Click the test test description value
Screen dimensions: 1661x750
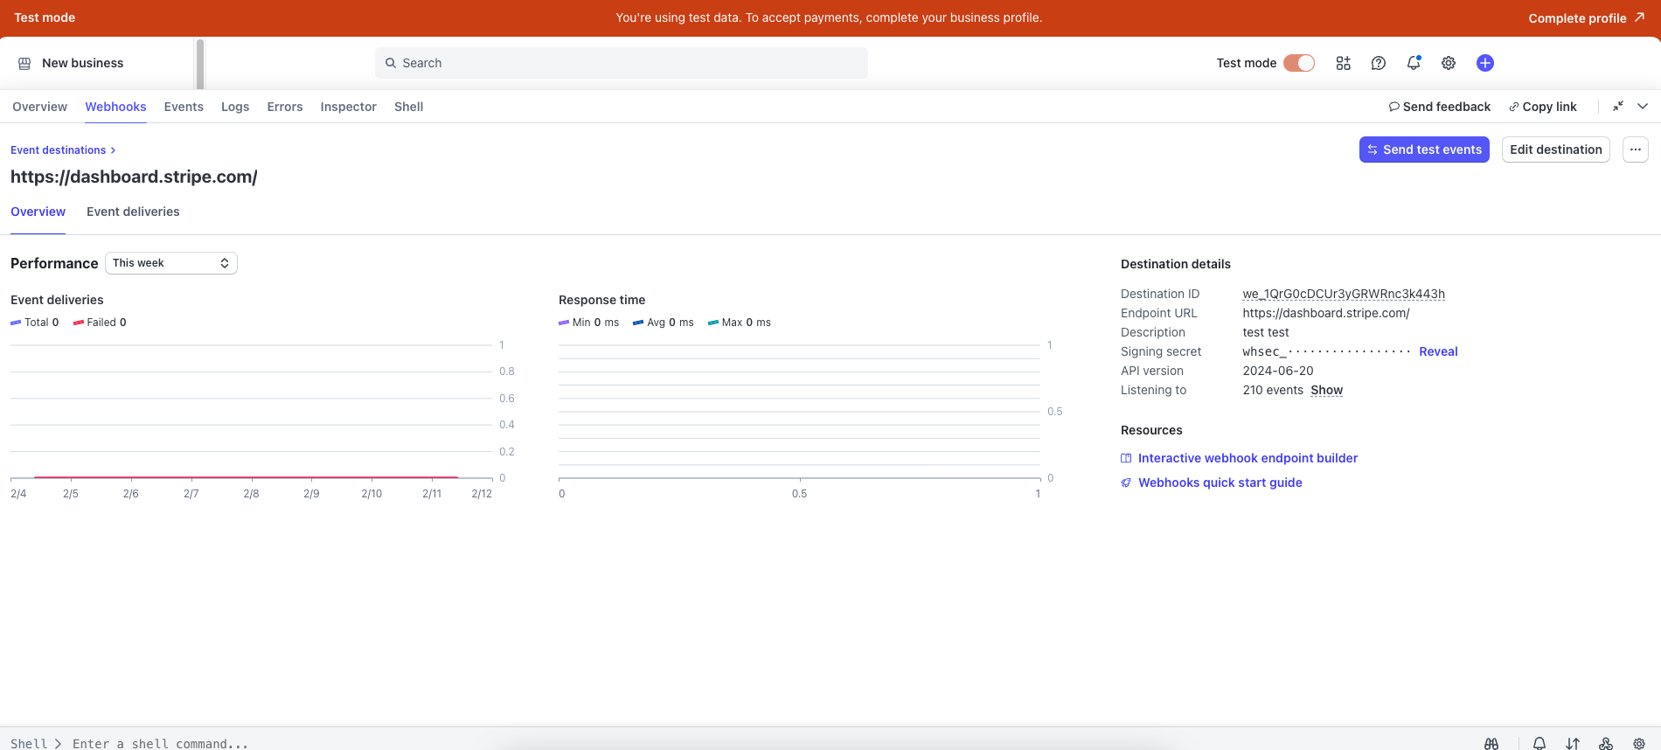(x=1266, y=332)
